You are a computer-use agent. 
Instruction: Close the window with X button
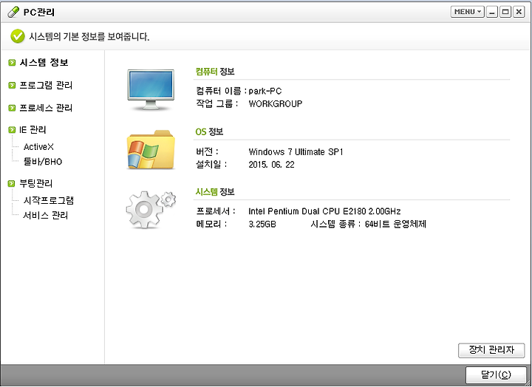(519, 12)
